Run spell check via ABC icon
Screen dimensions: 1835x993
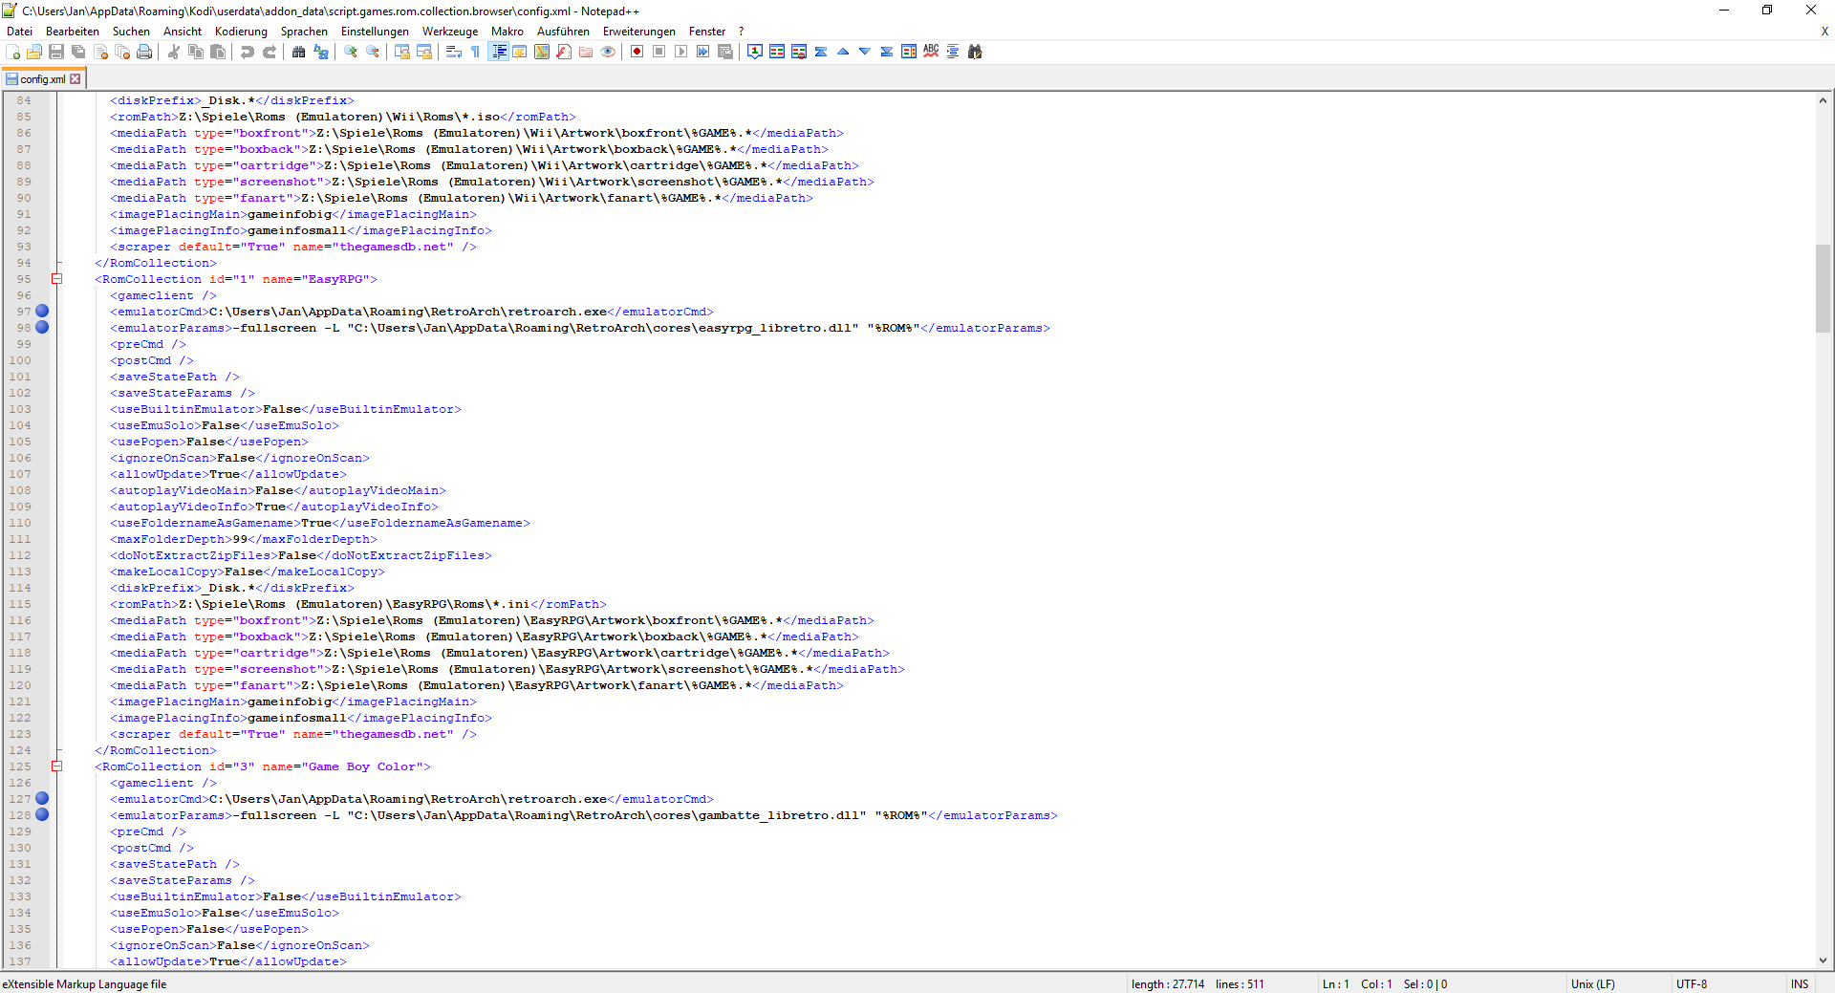point(930,52)
